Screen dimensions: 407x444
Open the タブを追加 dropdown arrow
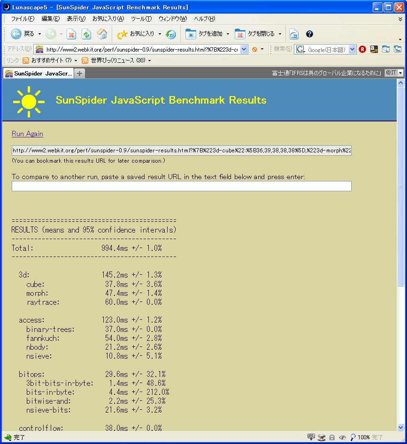click(228, 34)
